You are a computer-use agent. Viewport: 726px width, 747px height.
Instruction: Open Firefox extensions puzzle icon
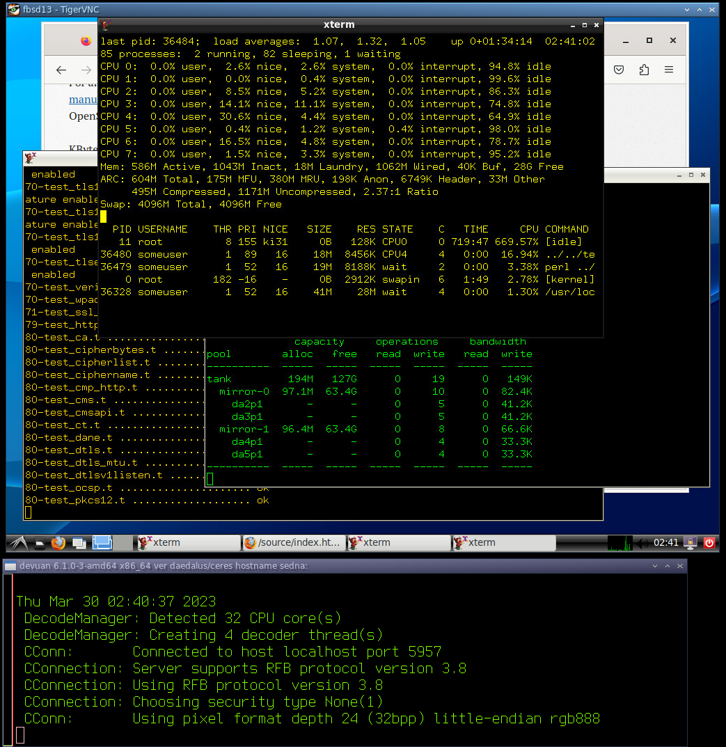pyautogui.click(x=644, y=70)
